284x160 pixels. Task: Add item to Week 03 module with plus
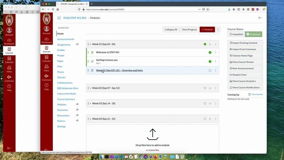point(210,104)
